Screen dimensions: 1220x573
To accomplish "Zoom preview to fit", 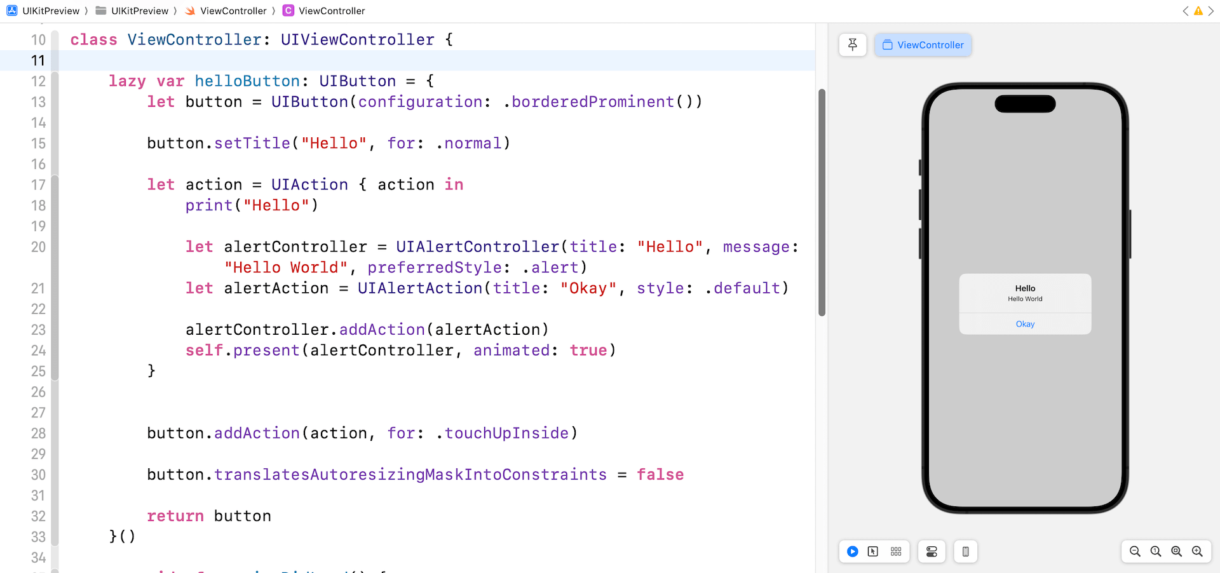I will [1177, 551].
